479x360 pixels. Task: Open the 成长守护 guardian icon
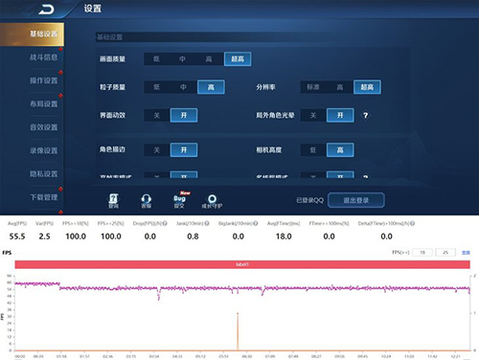pyautogui.click(x=212, y=202)
